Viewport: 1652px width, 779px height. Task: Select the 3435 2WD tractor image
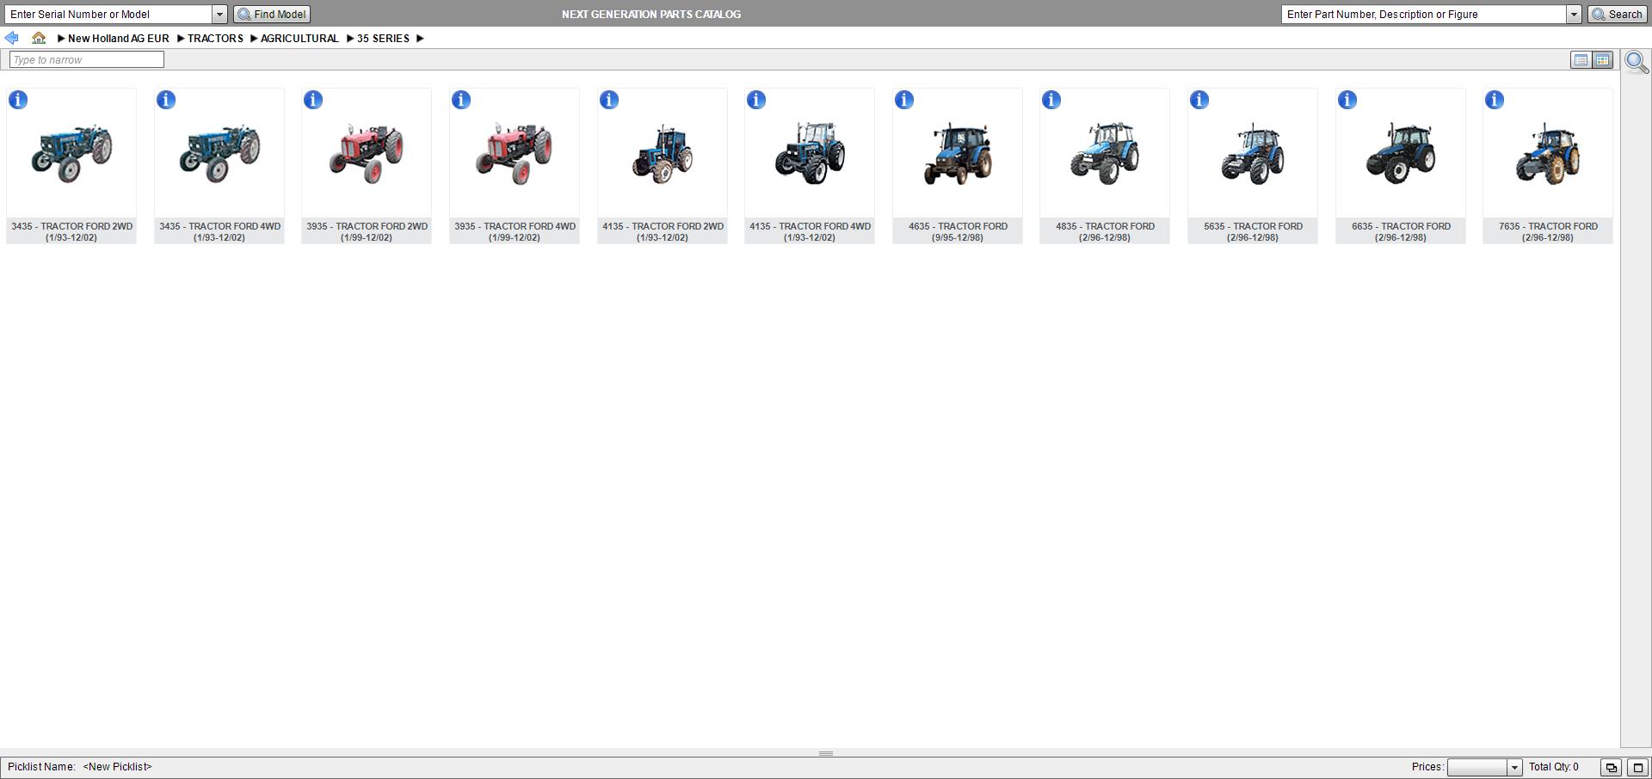(71, 154)
